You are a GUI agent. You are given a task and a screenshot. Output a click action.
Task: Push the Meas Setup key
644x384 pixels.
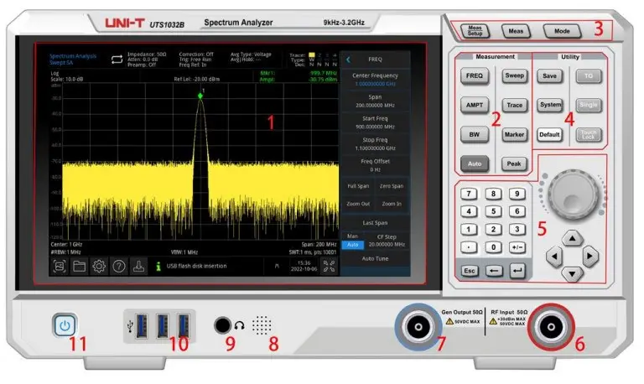point(475,31)
